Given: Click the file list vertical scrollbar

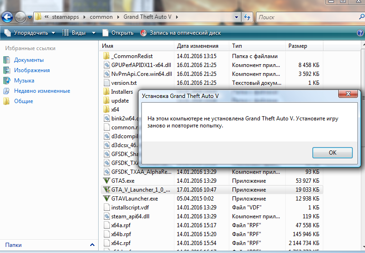Looking at the screenshot, I should coord(363,146).
